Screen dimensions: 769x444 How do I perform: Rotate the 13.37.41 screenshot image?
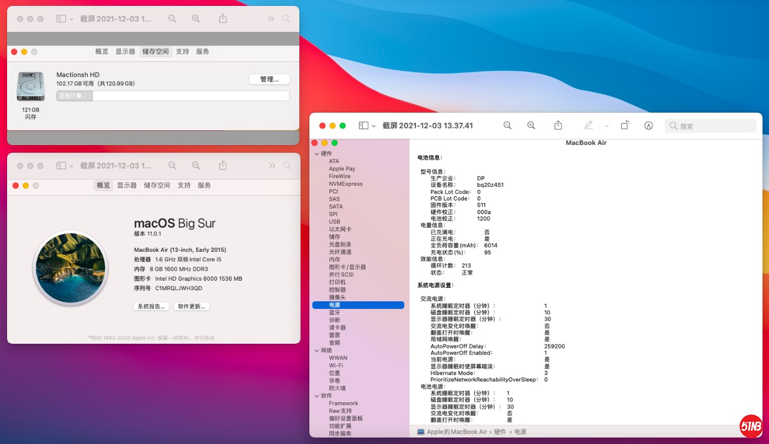(x=625, y=126)
